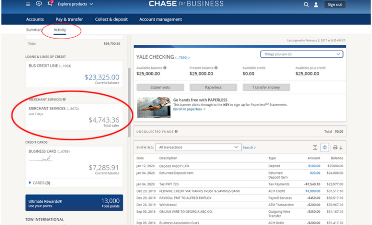Open the Ultimate Rewards points tile

[74, 203]
